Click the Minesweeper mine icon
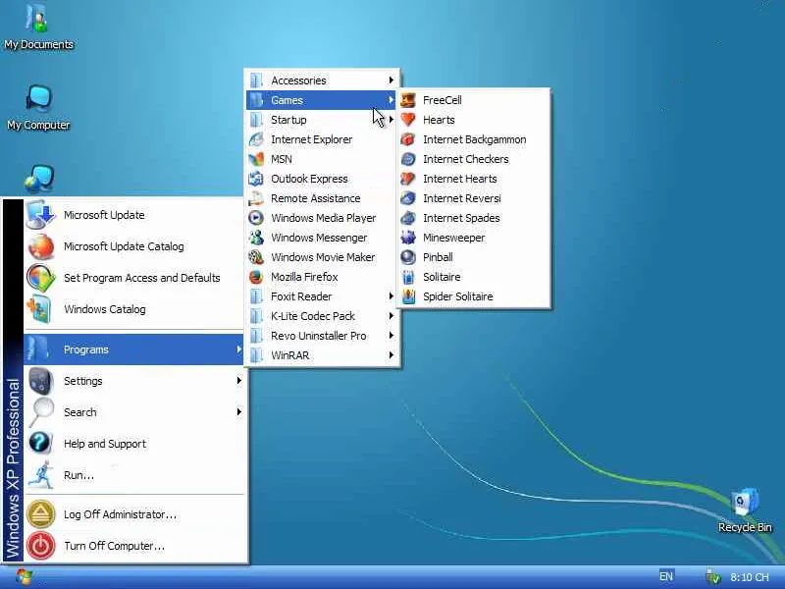The height and width of the screenshot is (589, 785). coord(408,238)
